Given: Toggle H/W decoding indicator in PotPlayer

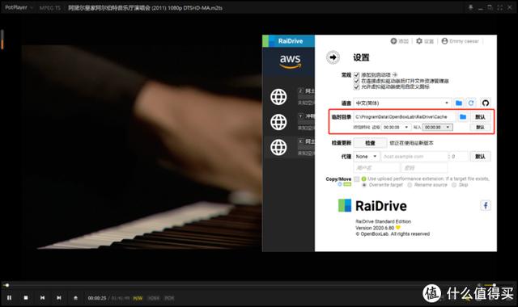Looking at the screenshot, I should click(x=138, y=298).
